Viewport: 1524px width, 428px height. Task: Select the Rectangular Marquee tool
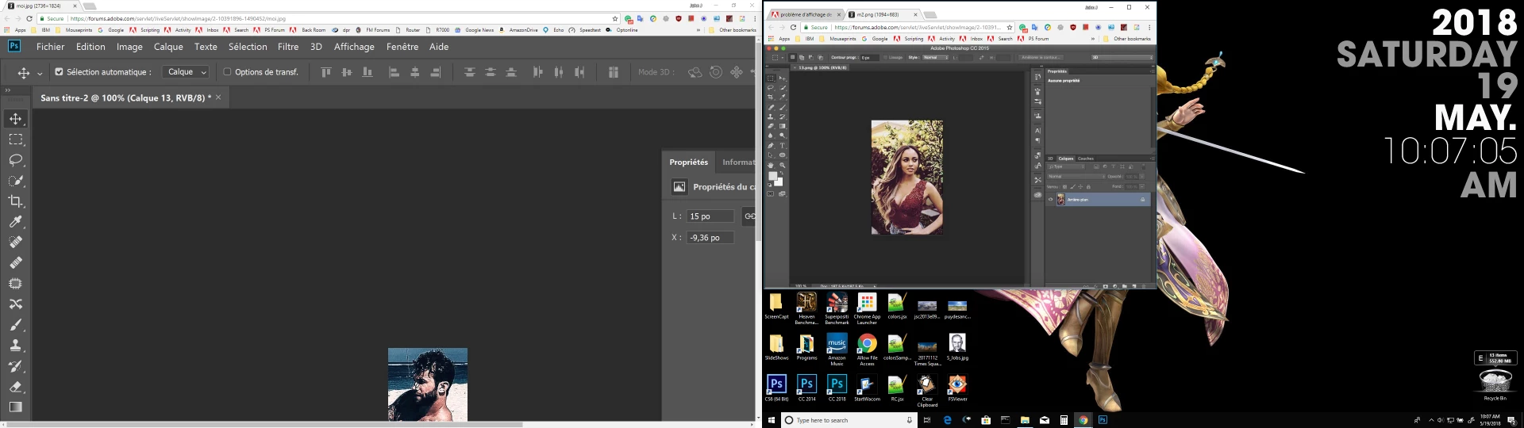point(16,139)
